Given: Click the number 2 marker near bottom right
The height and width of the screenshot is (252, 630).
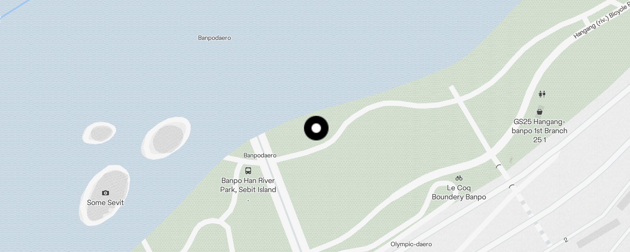Looking at the screenshot, I should point(566,240).
